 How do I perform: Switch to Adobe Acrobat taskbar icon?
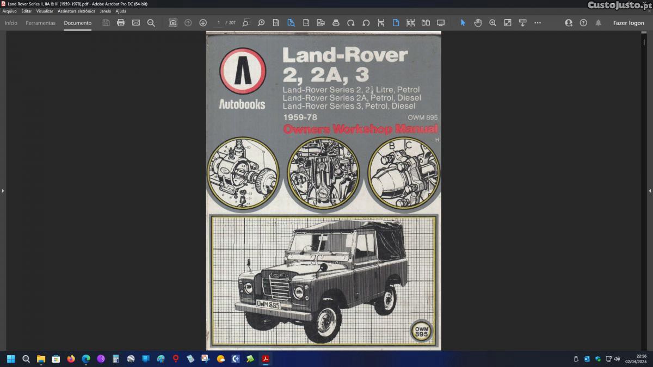click(x=266, y=359)
